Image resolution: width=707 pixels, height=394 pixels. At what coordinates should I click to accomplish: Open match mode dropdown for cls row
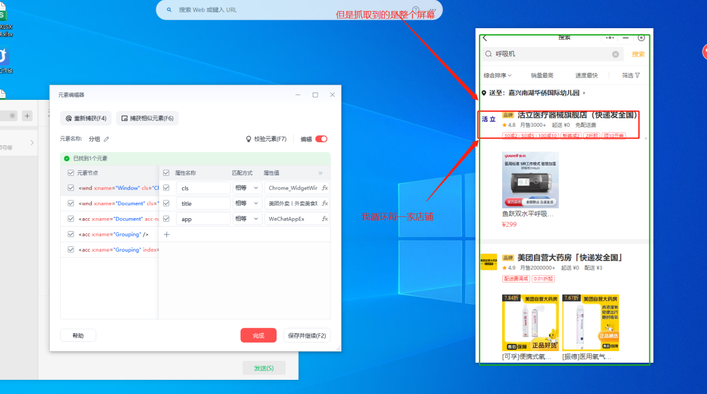coord(246,188)
